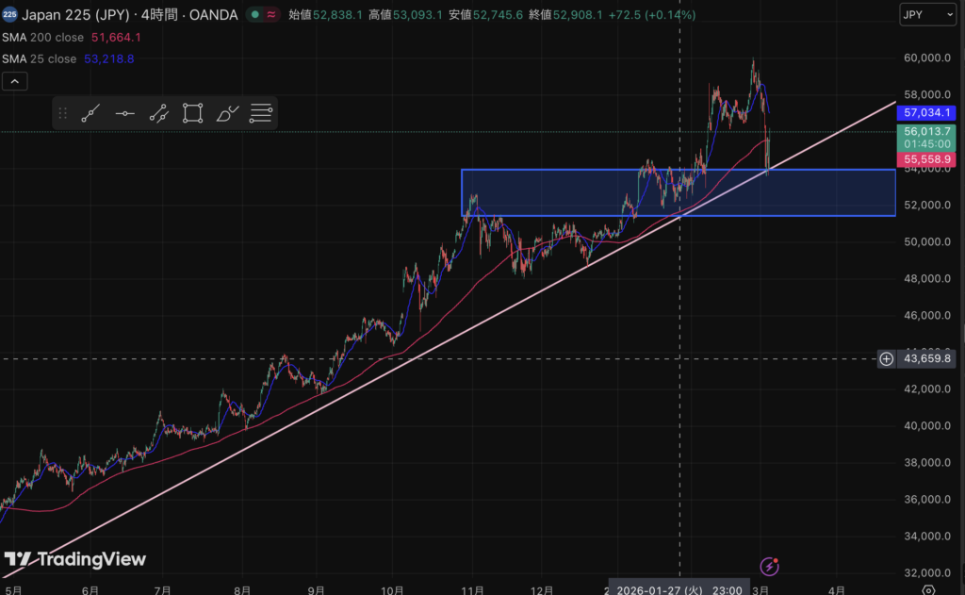The image size is (965, 595).
Task: Click the Japan 225 symbol title
Action: pyautogui.click(x=80, y=15)
